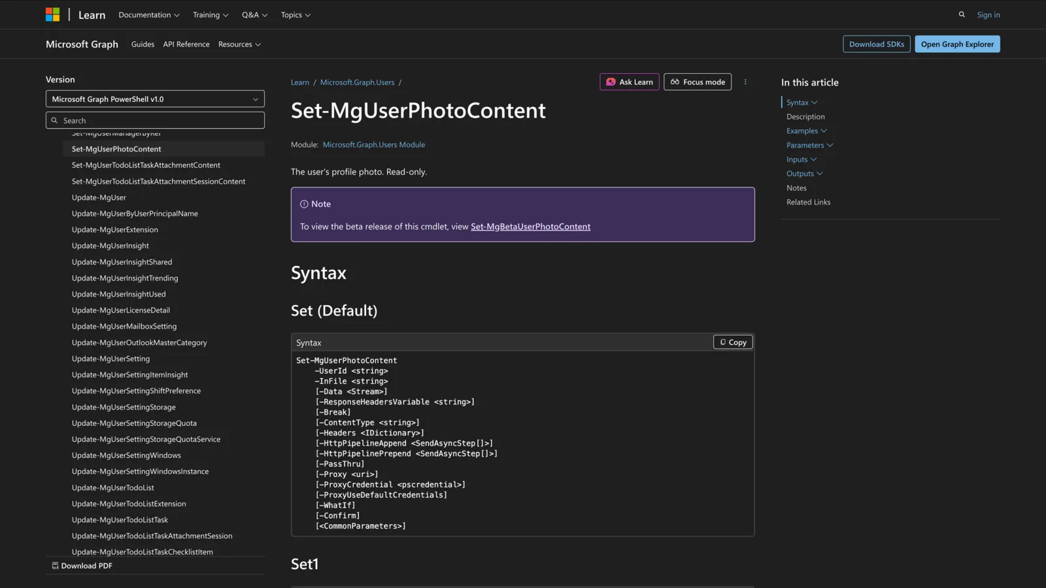The width and height of the screenshot is (1046, 588).
Task: Open the Documentation dropdown menu
Action: pyautogui.click(x=149, y=14)
